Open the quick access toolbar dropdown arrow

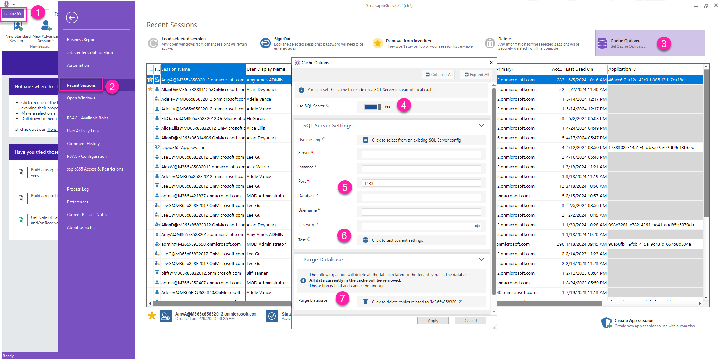pyautogui.click(x=14, y=4)
